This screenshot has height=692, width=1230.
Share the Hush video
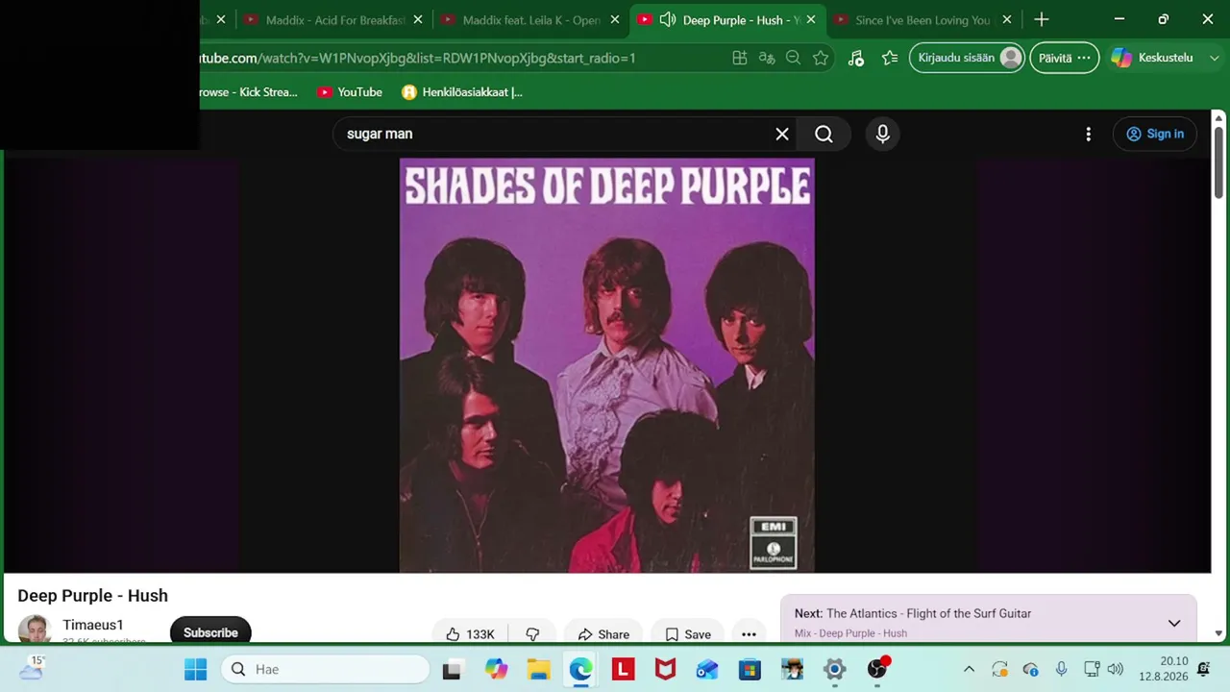click(x=603, y=634)
